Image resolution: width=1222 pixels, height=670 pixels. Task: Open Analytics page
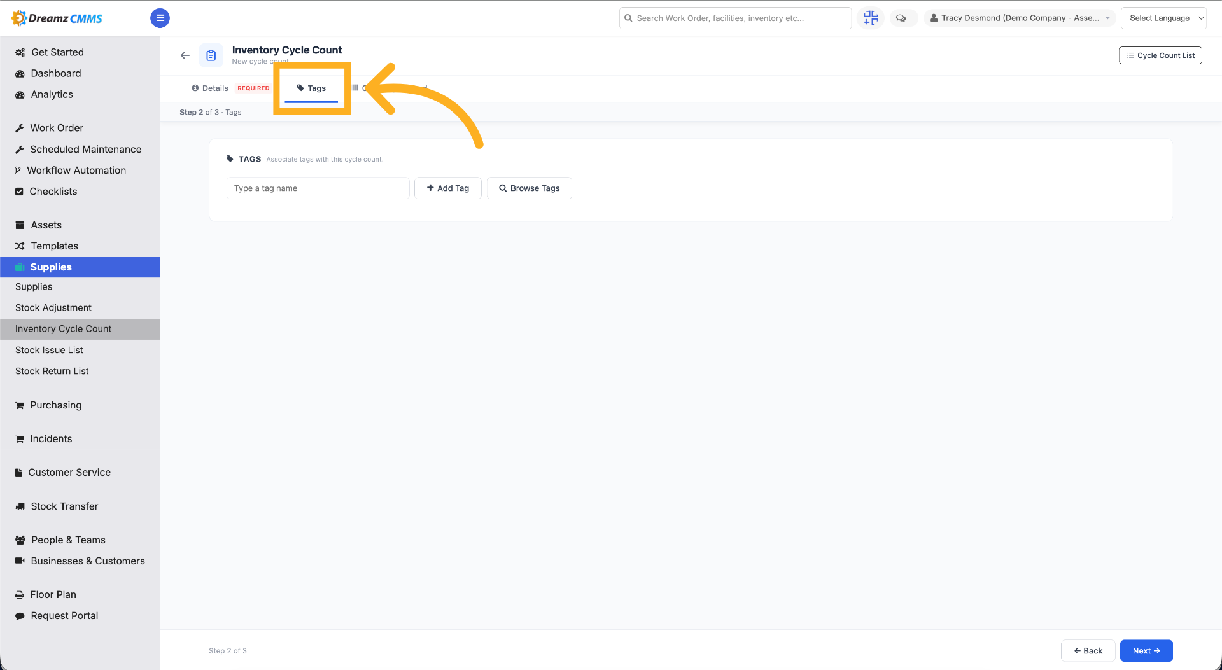[52, 95]
